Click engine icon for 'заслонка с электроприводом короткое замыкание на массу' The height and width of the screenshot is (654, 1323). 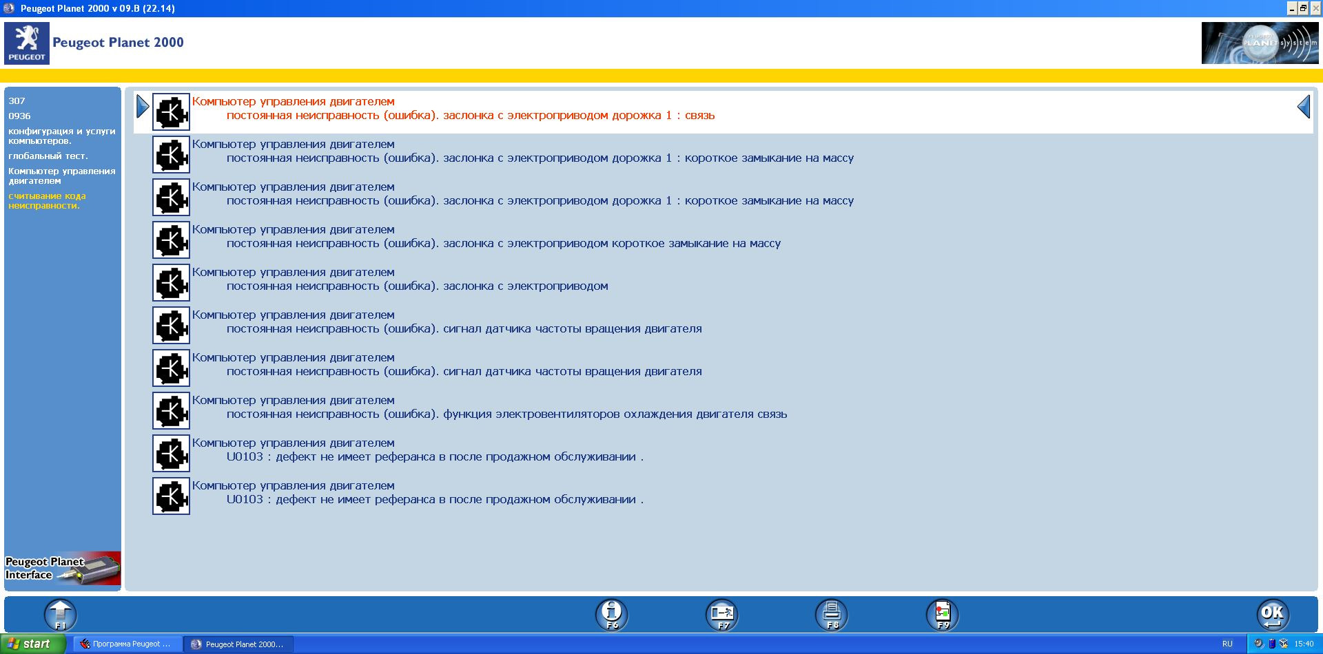click(x=171, y=240)
